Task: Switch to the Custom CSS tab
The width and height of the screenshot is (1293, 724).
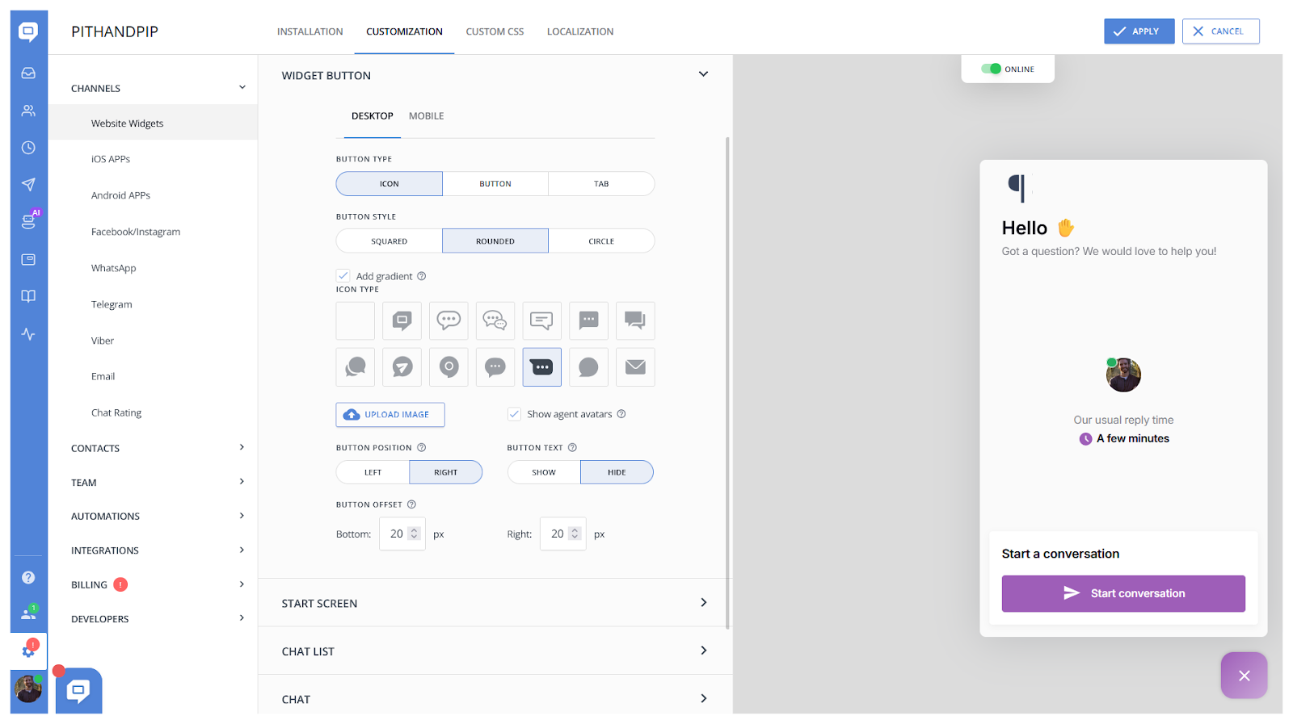Action: click(495, 31)
